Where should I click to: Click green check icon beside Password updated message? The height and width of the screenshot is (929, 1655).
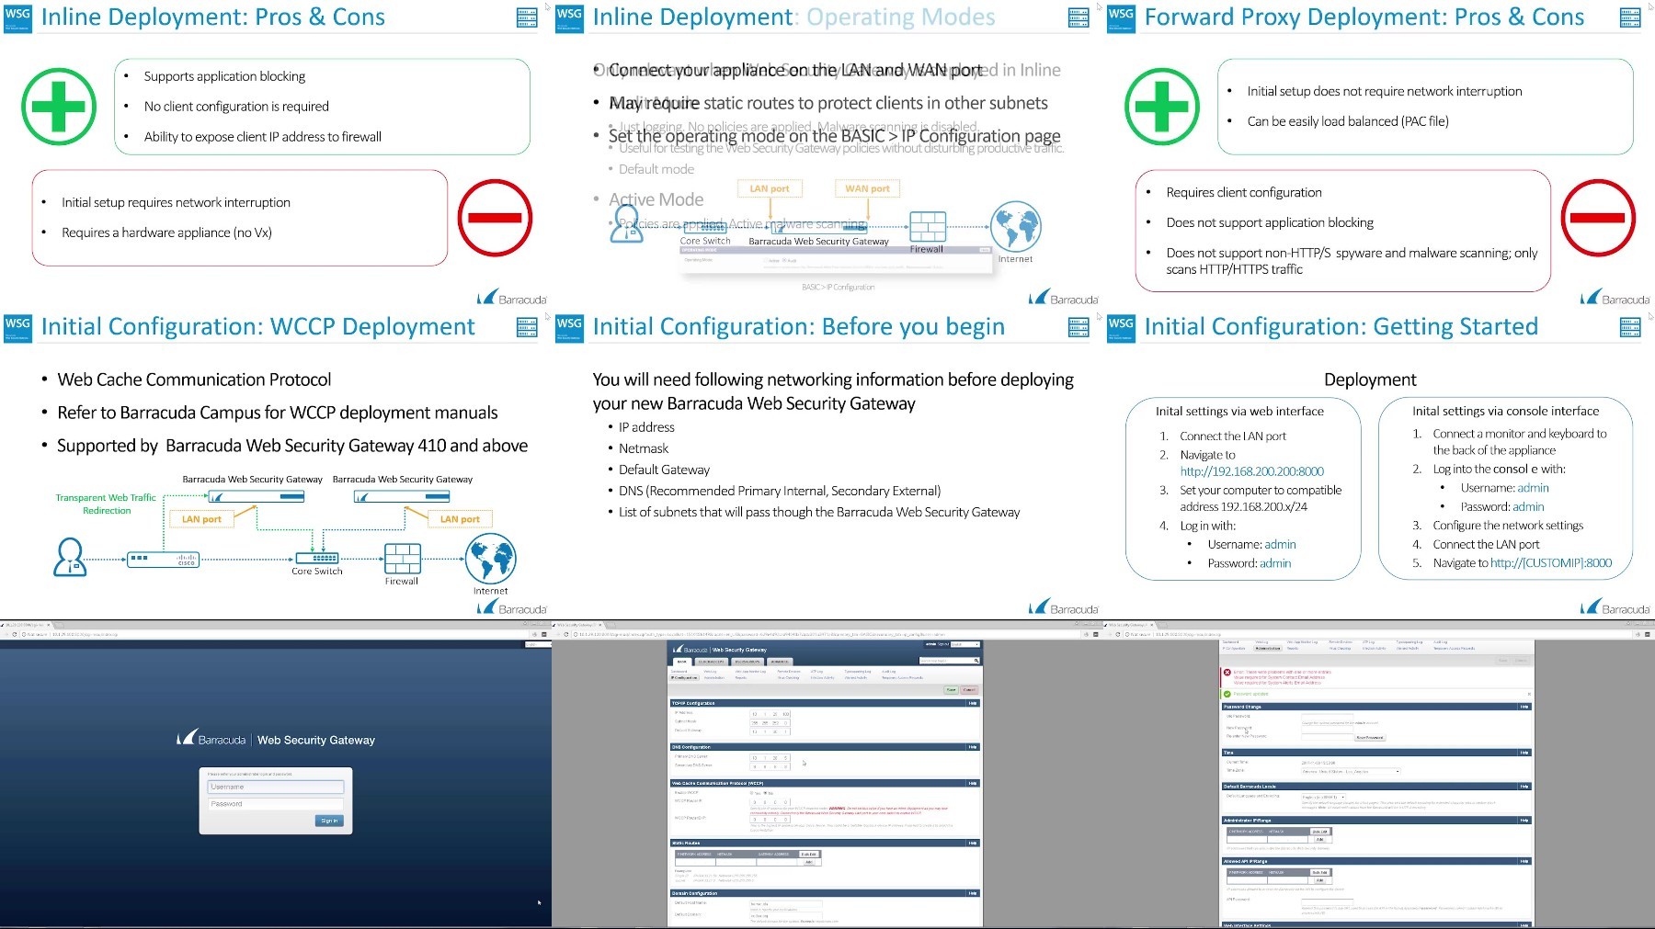pyautogui.click(x=1227, y=694)
